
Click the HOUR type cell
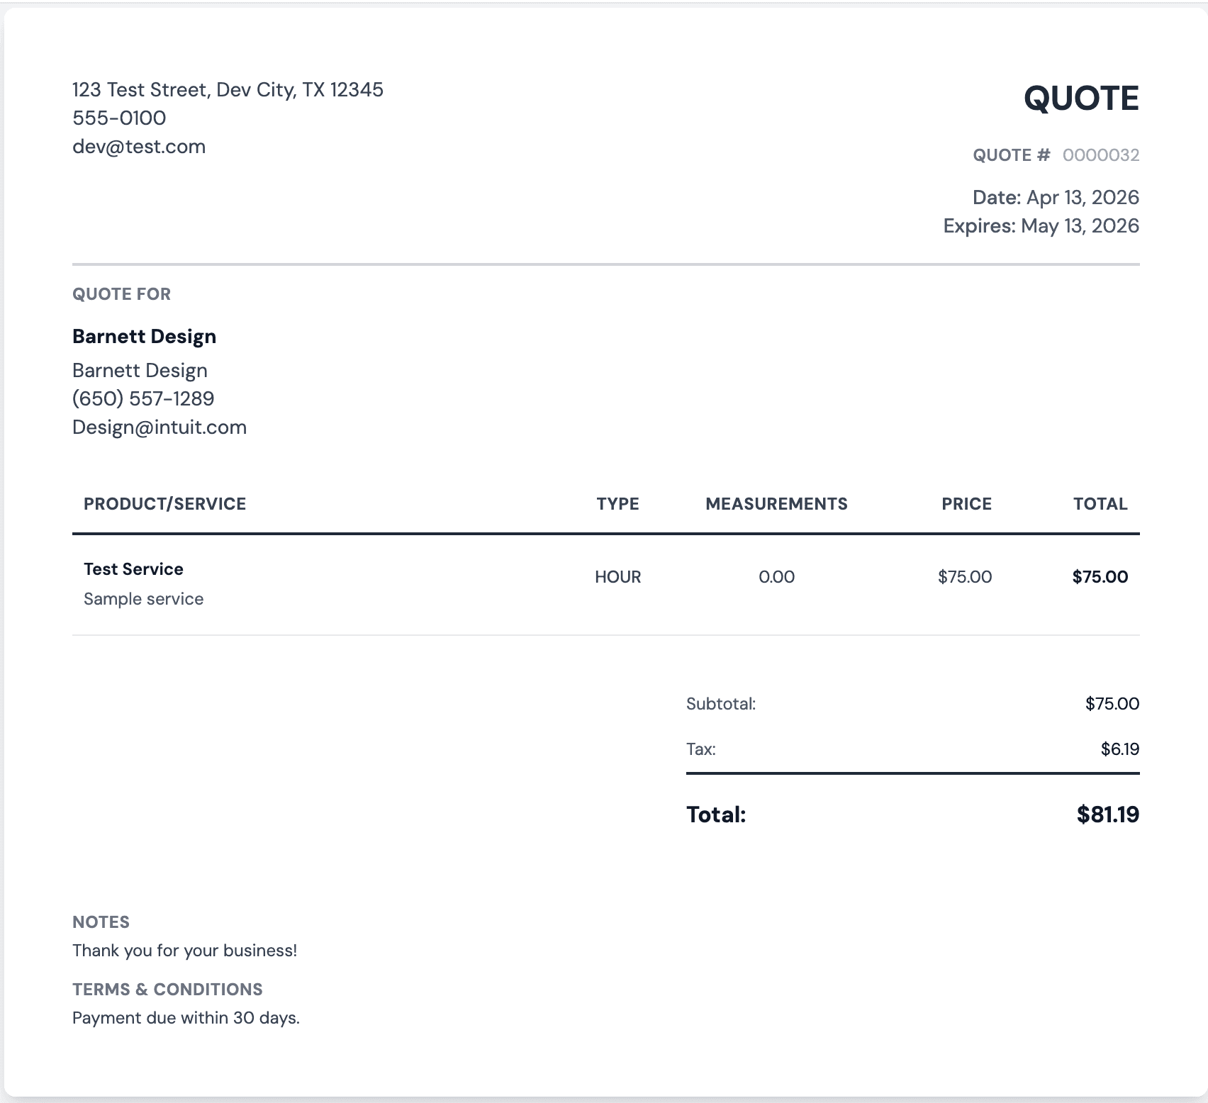617,577
